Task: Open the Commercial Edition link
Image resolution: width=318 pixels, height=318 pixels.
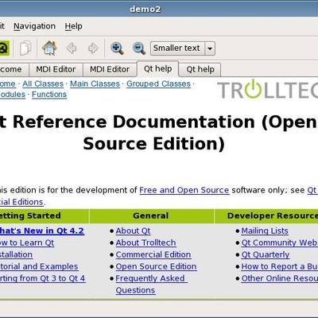Action: tap(153, 254)
